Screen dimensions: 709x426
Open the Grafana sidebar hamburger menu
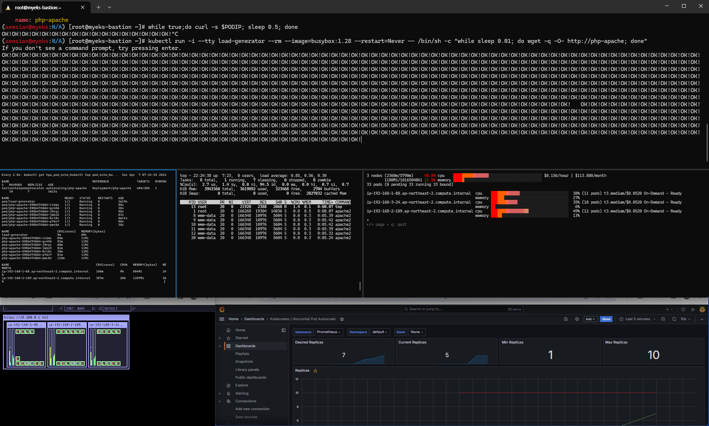click(222, 319)
